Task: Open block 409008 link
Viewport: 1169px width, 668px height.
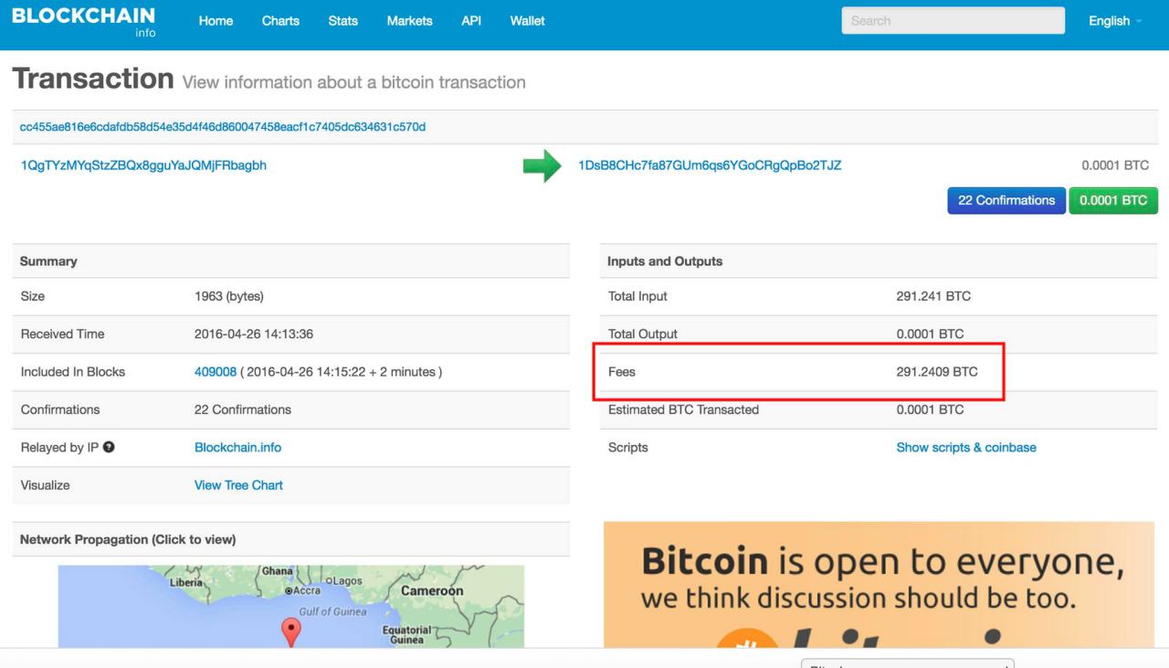Action: click(x=216, y=372)
